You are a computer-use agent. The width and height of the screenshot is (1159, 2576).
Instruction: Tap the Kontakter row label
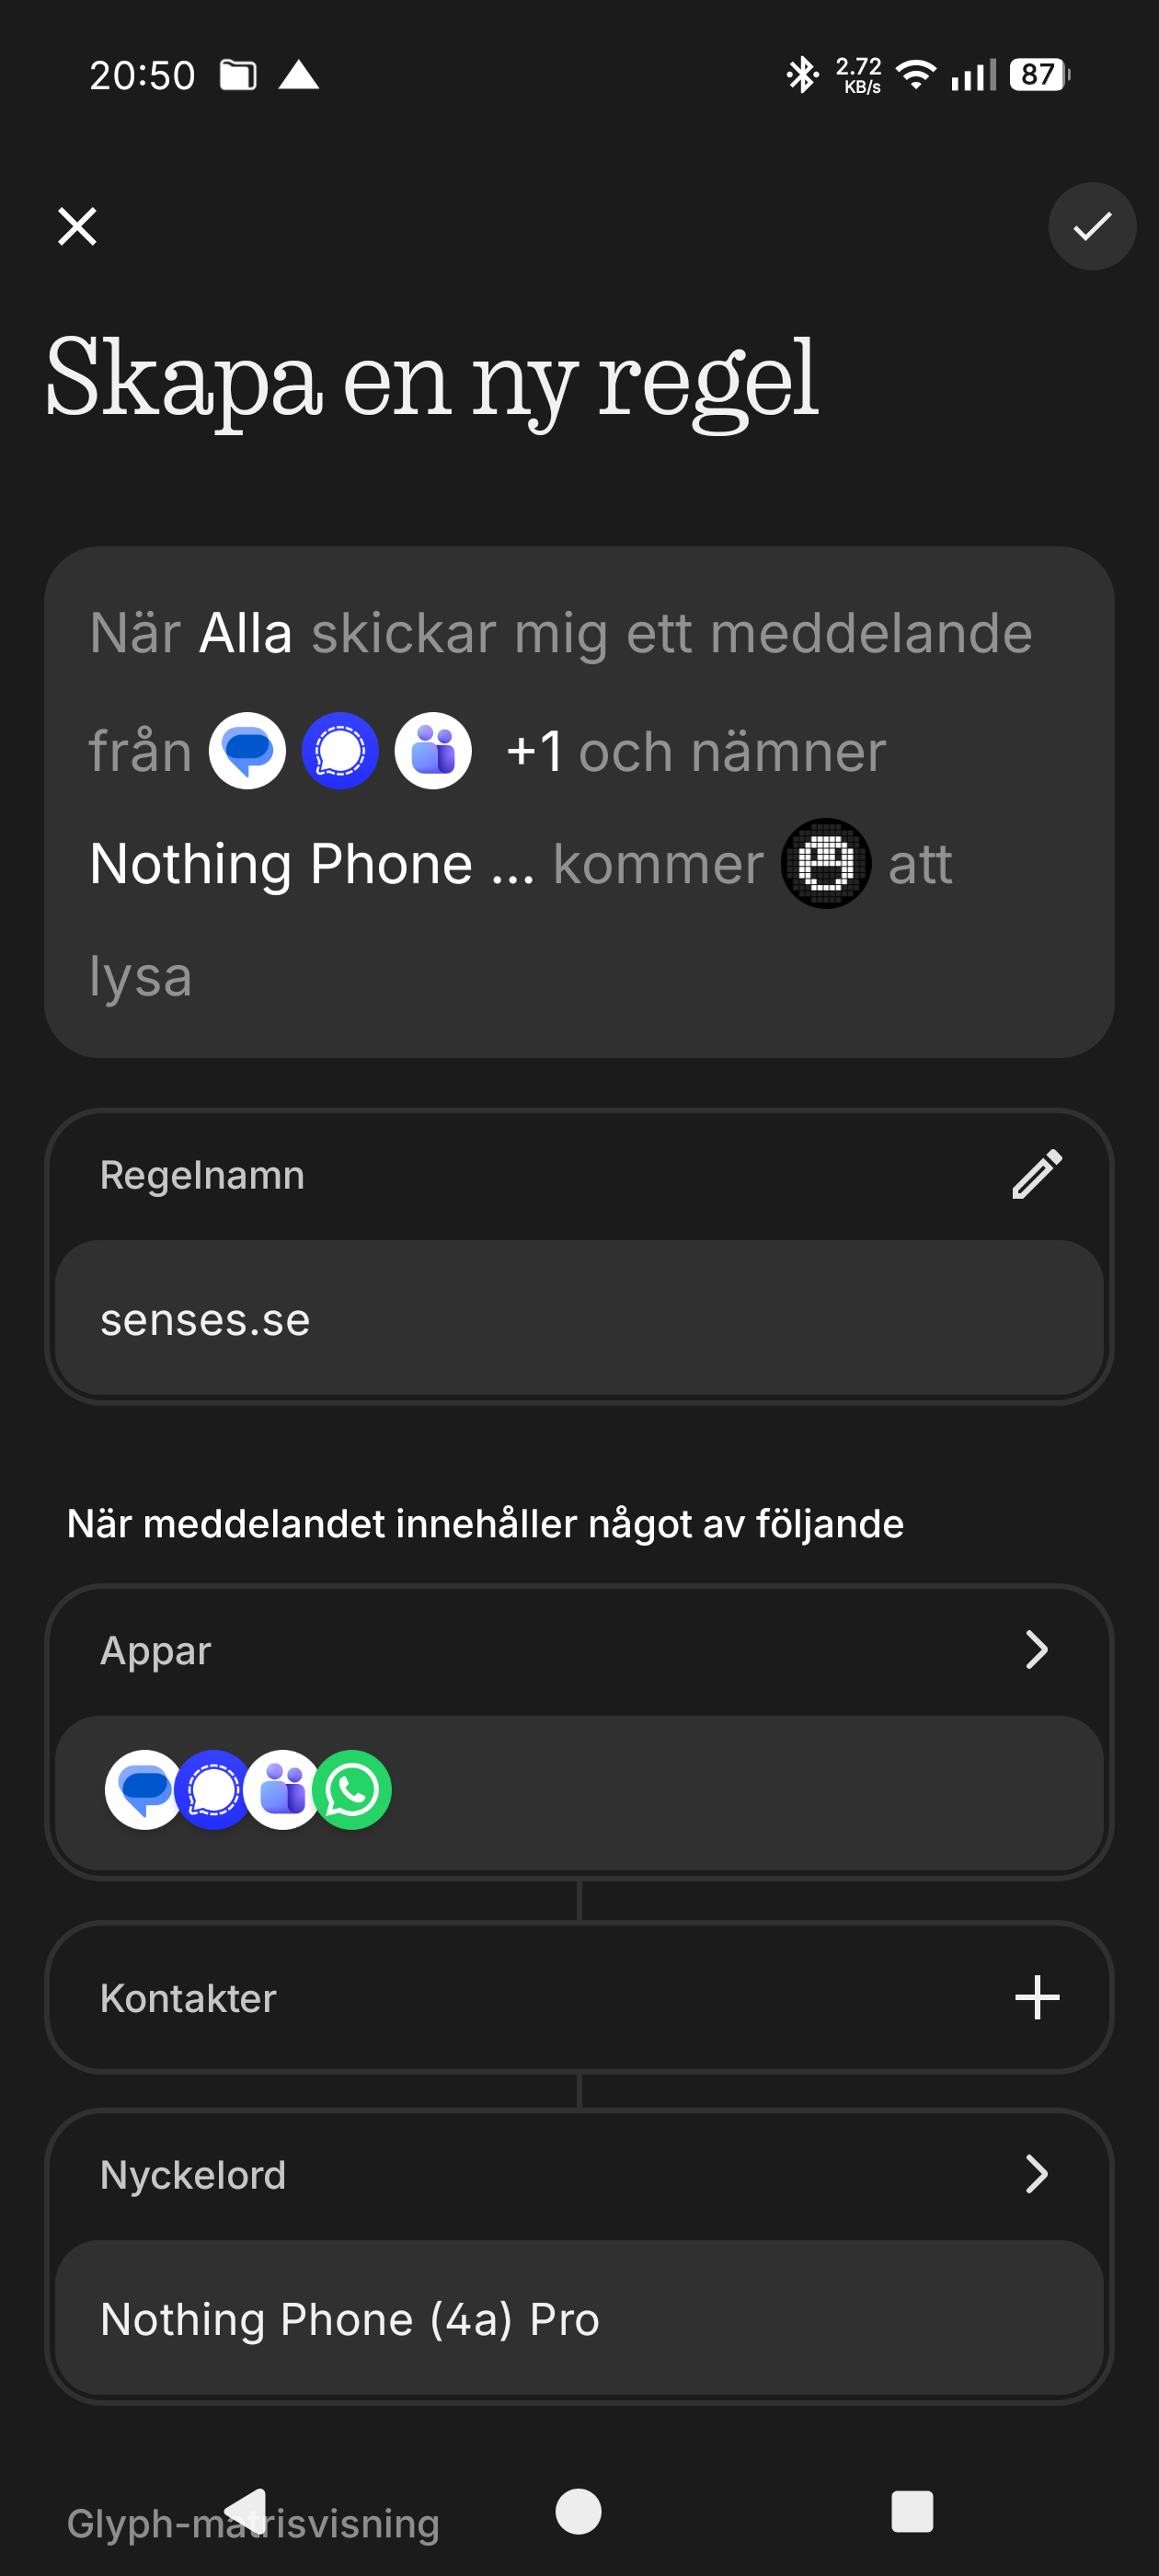click(188, 1998)
